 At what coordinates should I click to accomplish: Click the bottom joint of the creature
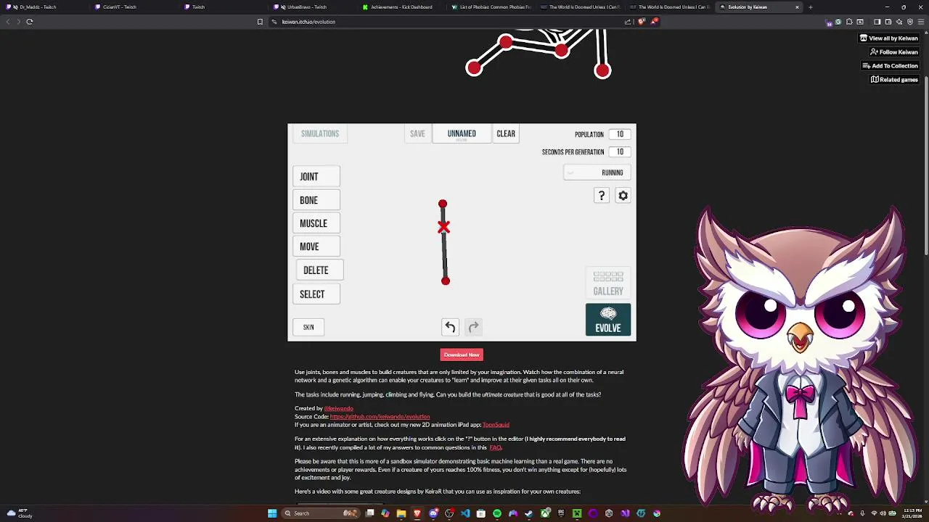446,281
